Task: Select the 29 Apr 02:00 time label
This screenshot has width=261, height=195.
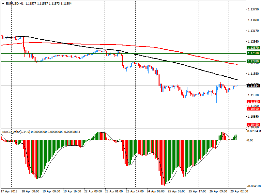Action: 239,191
